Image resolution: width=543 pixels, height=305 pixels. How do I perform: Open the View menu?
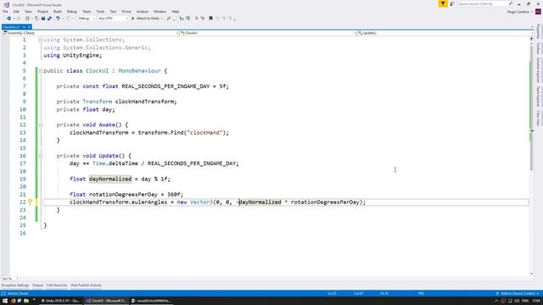28,12
